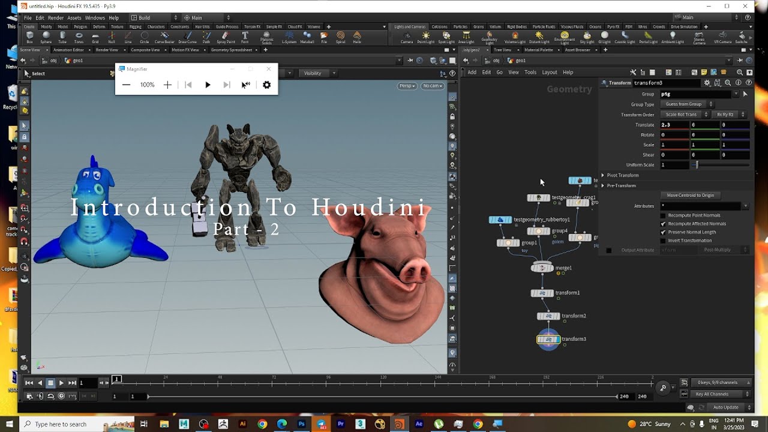The height and width of the screenshot is (432, 768).
Task: Select the Sphere shelf tool
Action: point(46,38)
